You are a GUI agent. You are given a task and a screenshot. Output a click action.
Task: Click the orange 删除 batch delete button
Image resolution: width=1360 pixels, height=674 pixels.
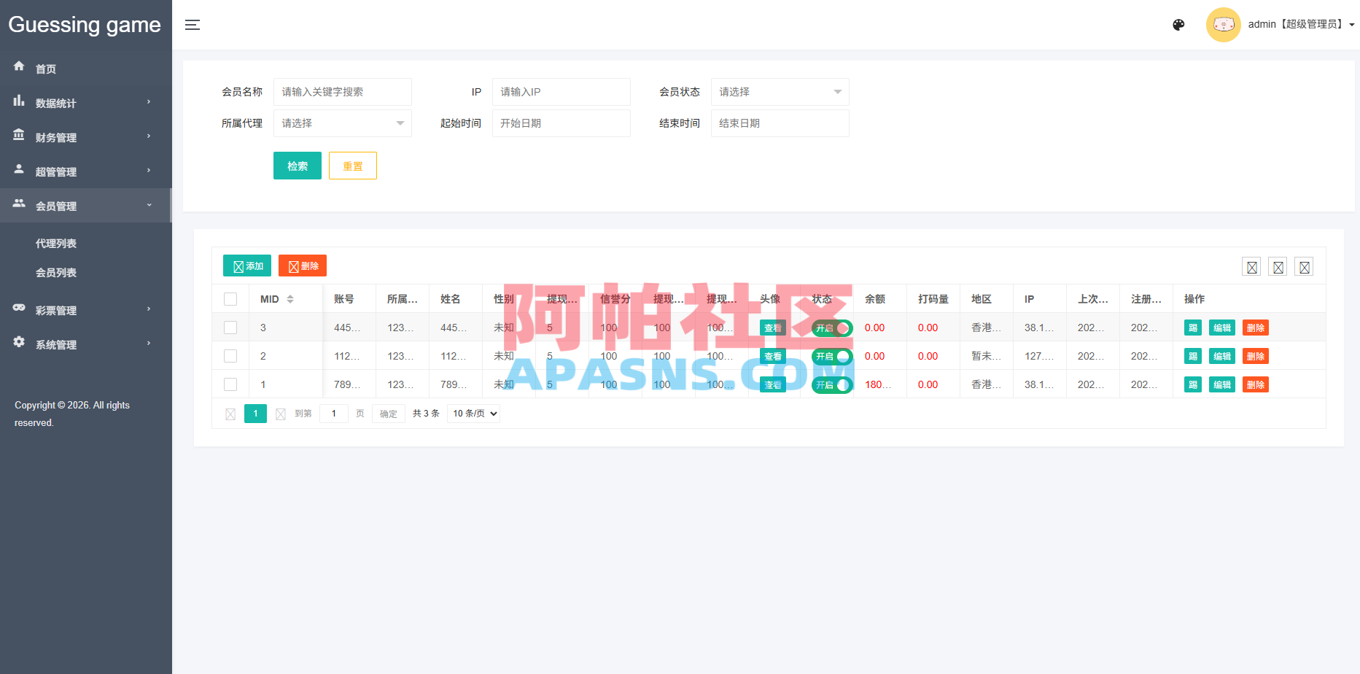pyautogui.click(x=303, y=266)
